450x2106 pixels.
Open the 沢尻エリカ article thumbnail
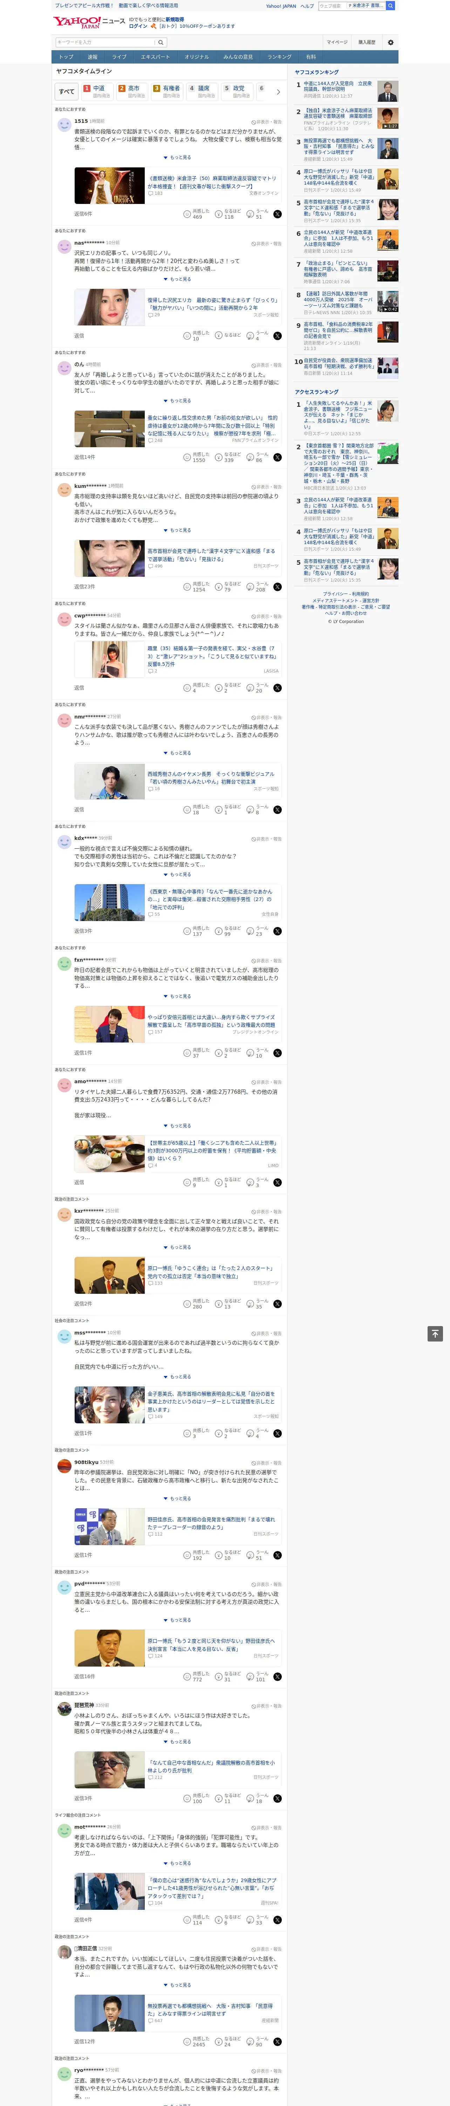[x=109, y=307]
